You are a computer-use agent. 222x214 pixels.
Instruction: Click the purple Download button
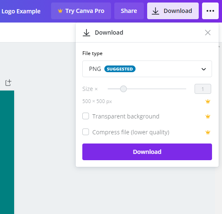click(147, 152)
